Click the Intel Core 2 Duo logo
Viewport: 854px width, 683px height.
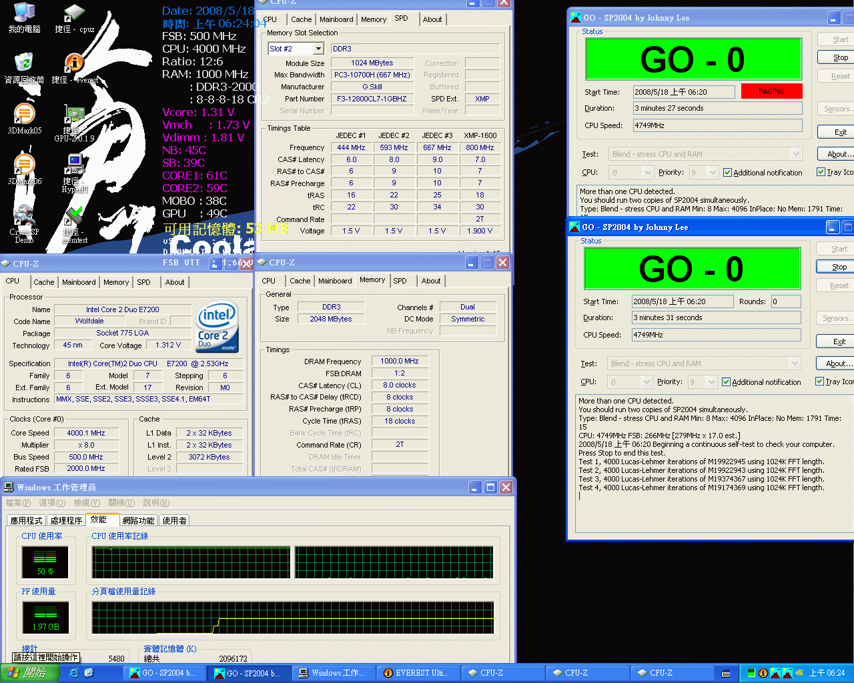point(217,327)
